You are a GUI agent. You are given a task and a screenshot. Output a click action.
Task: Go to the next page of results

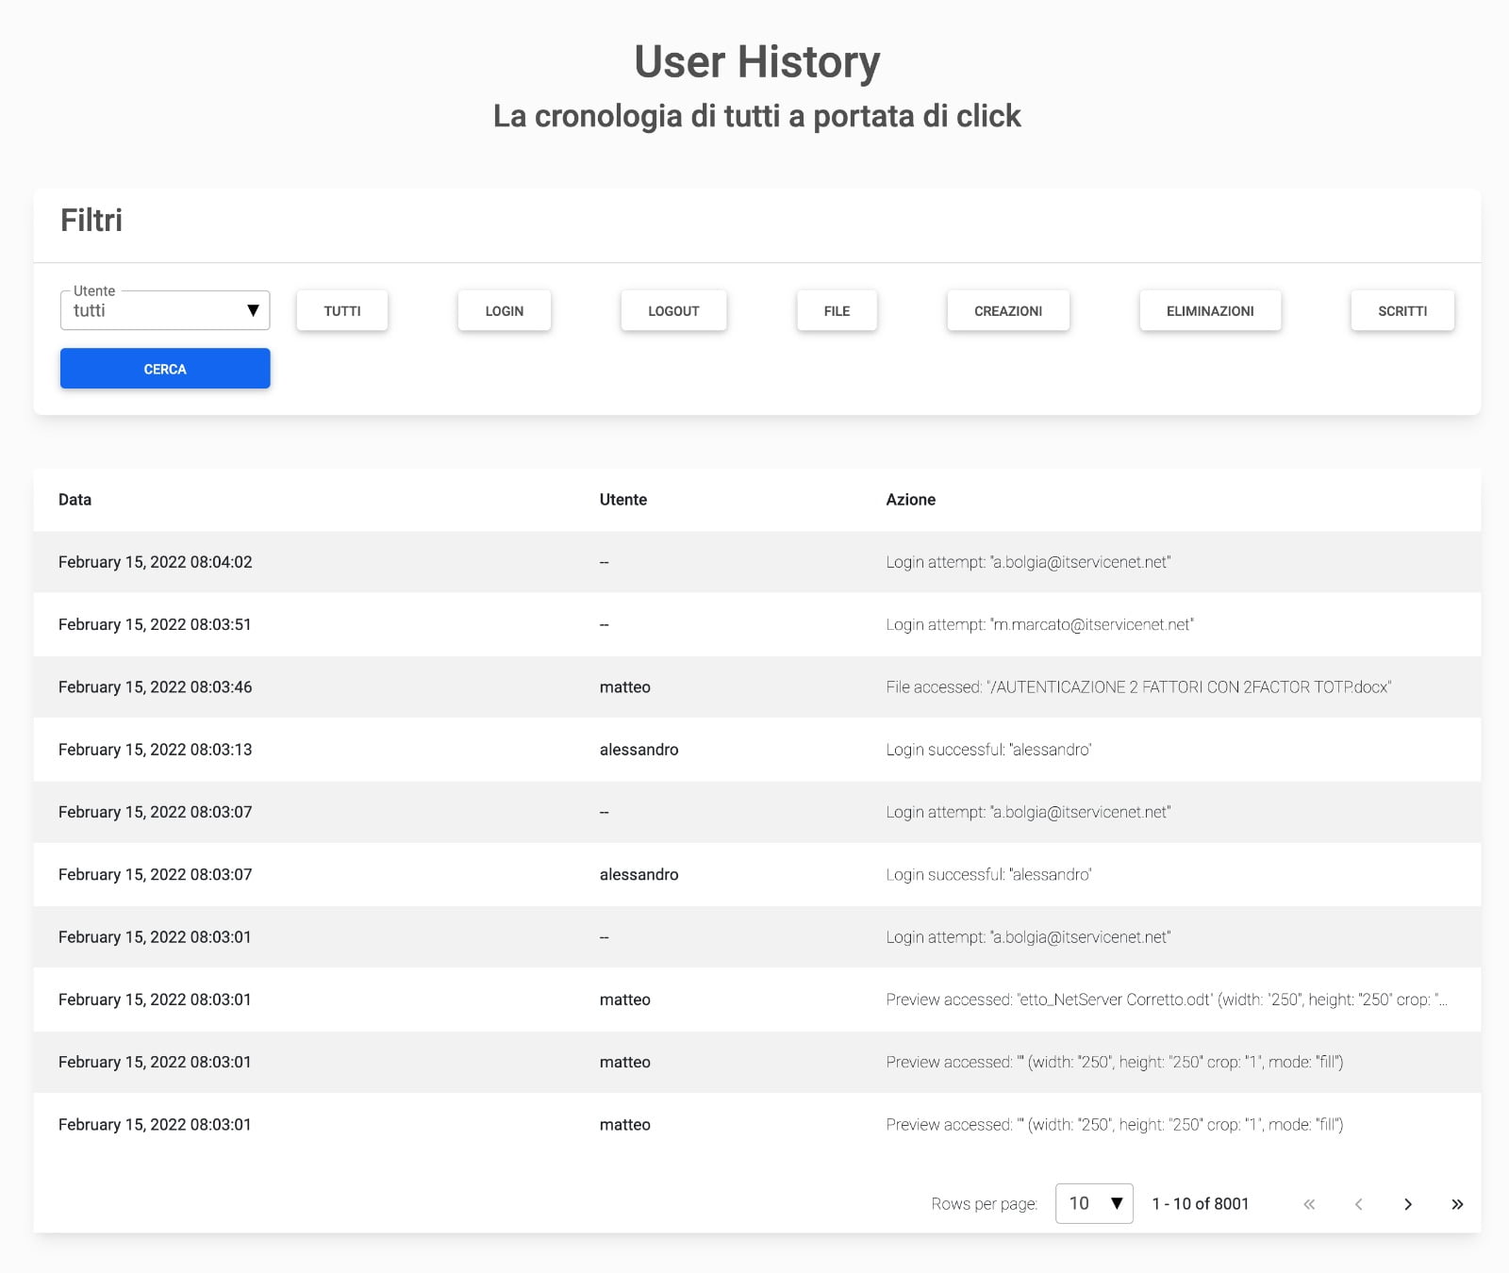pyautogui.click(x=1408, y=1204)
